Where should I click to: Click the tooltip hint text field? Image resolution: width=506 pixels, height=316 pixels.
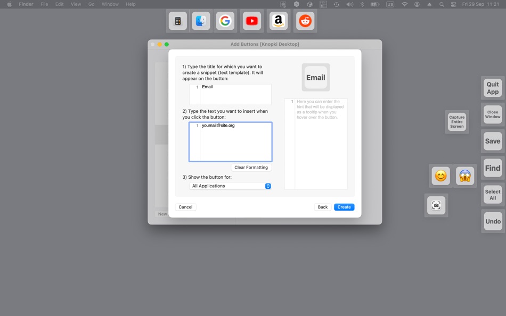316,144
